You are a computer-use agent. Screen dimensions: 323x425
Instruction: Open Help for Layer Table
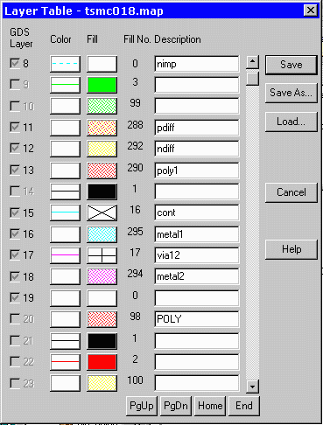[x=291, y=249]
